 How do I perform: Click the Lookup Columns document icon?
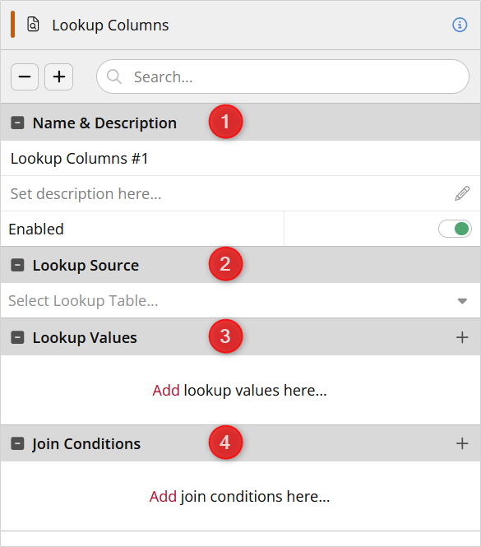click(33, 25)
